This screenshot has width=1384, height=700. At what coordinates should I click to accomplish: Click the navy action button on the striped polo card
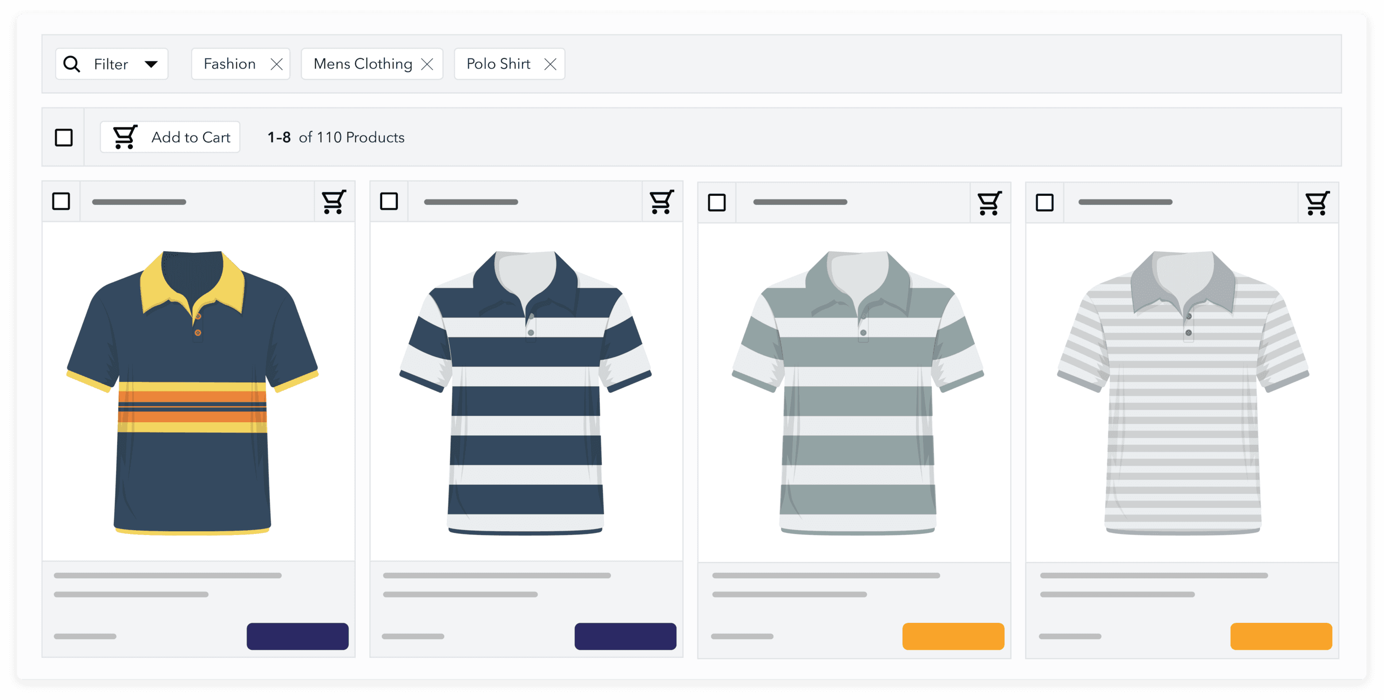coord(625,636)
